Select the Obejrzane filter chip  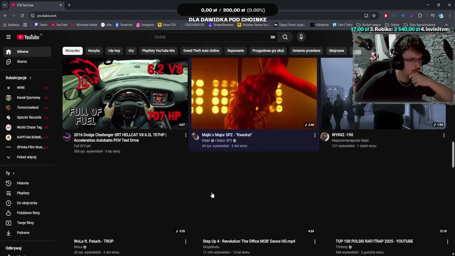tap(336, 51)
